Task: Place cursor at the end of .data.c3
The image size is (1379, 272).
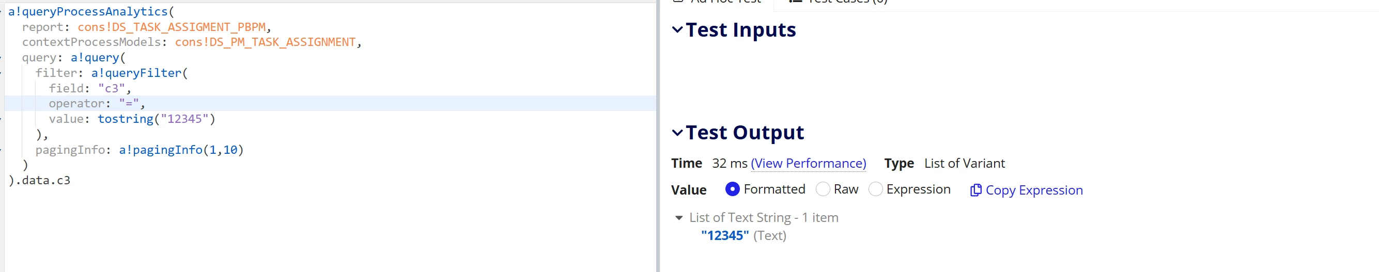Action: (71, 180)
